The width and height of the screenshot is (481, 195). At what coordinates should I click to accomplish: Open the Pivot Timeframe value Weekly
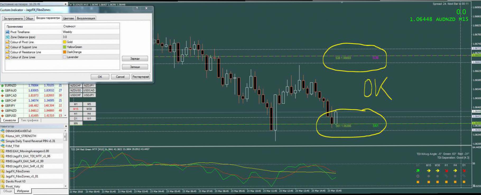point(90,32)
